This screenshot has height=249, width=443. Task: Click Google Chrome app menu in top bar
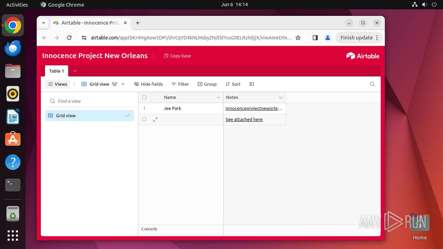(62, 4)
